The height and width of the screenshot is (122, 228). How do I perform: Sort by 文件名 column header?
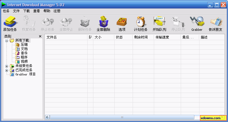tap(66, 37)
